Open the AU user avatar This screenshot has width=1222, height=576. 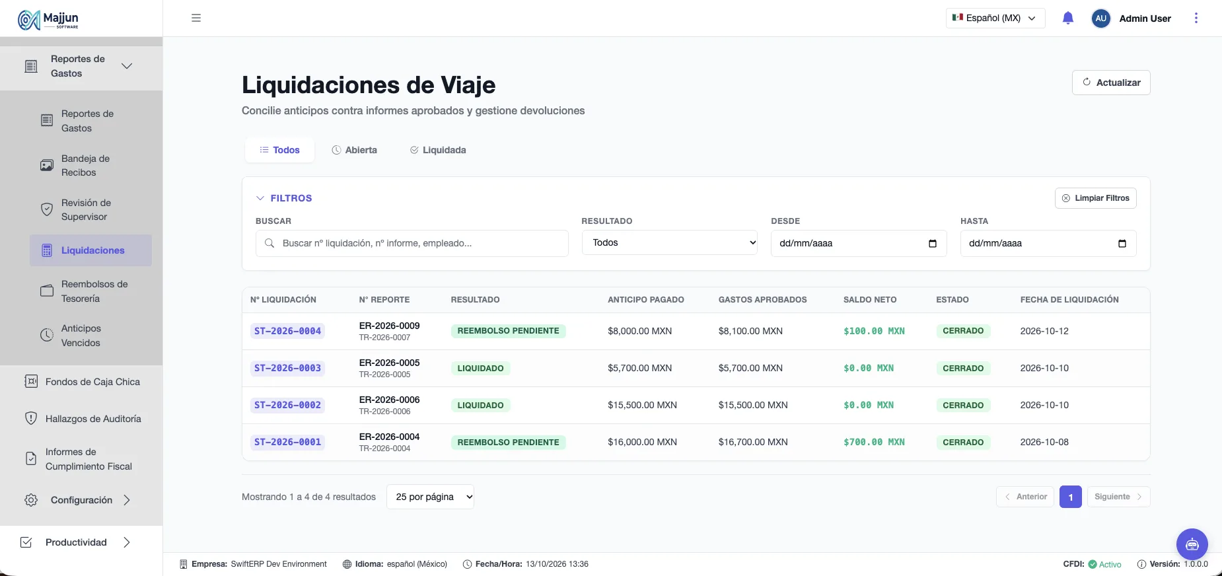1100,18
